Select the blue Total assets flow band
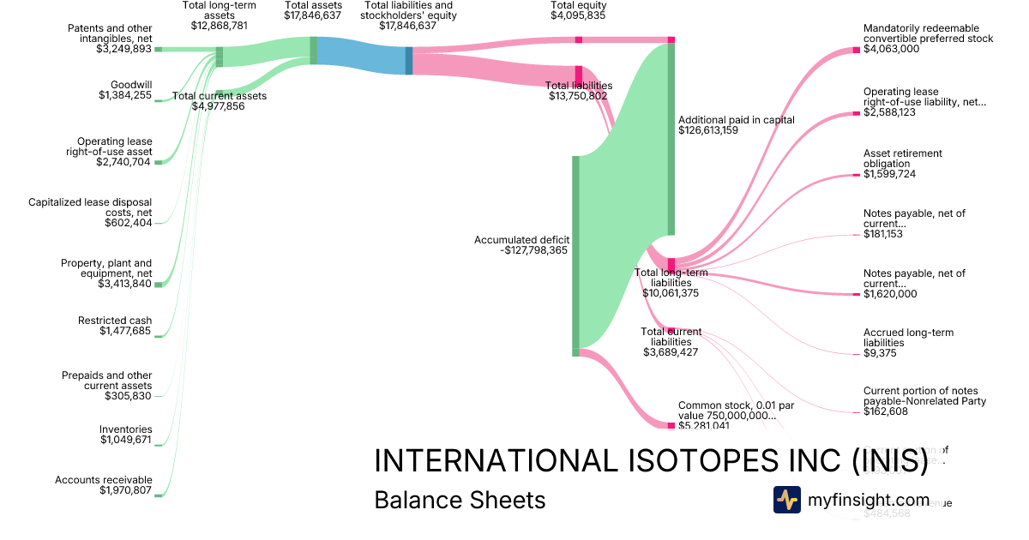1029x540 pixels. pos(360,58)
